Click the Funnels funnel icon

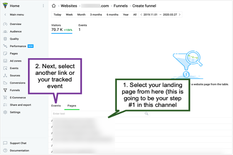[x=5, y=90]
